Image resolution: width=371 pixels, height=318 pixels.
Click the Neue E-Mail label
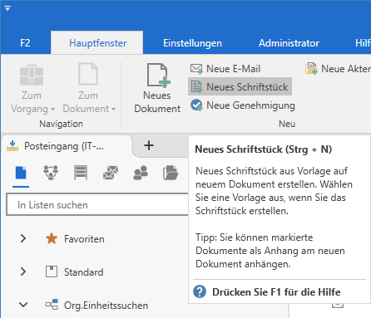[233, 69]
